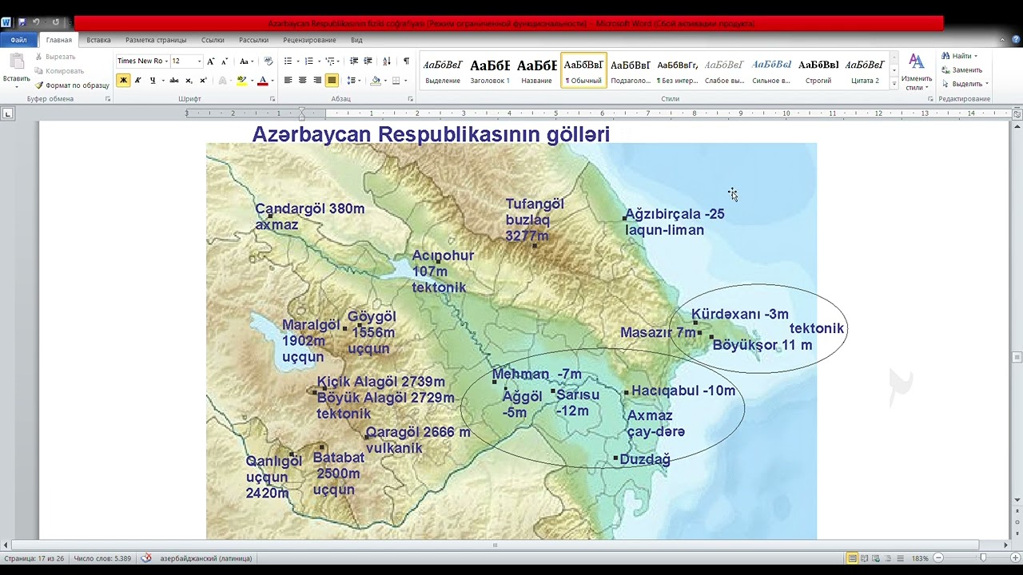Switch to the Разметка страницы tab

(x=156, y=40)
